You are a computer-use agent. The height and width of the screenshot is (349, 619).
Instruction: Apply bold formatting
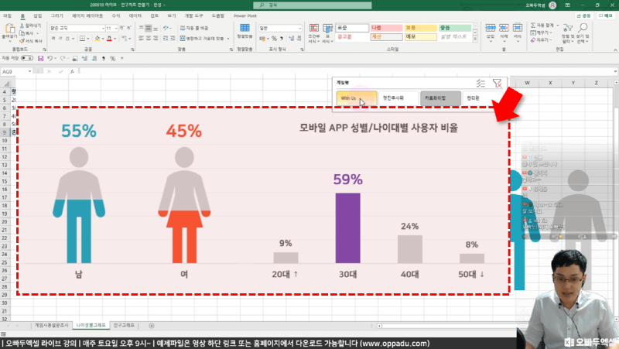point(53,38)
